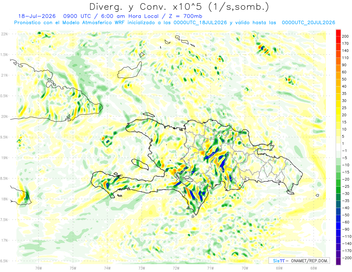Viewport: 352px width, 272px height.
Task: Select the 'Z = 700mb' level label
Action: 185,16
